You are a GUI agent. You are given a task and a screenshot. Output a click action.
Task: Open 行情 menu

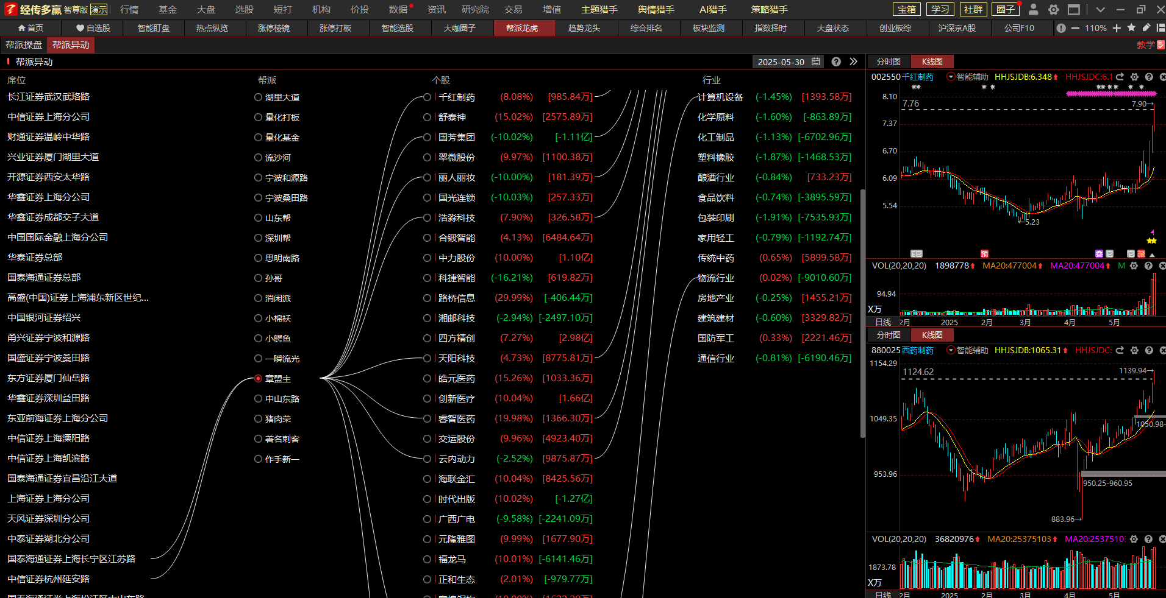pos(129,10)
